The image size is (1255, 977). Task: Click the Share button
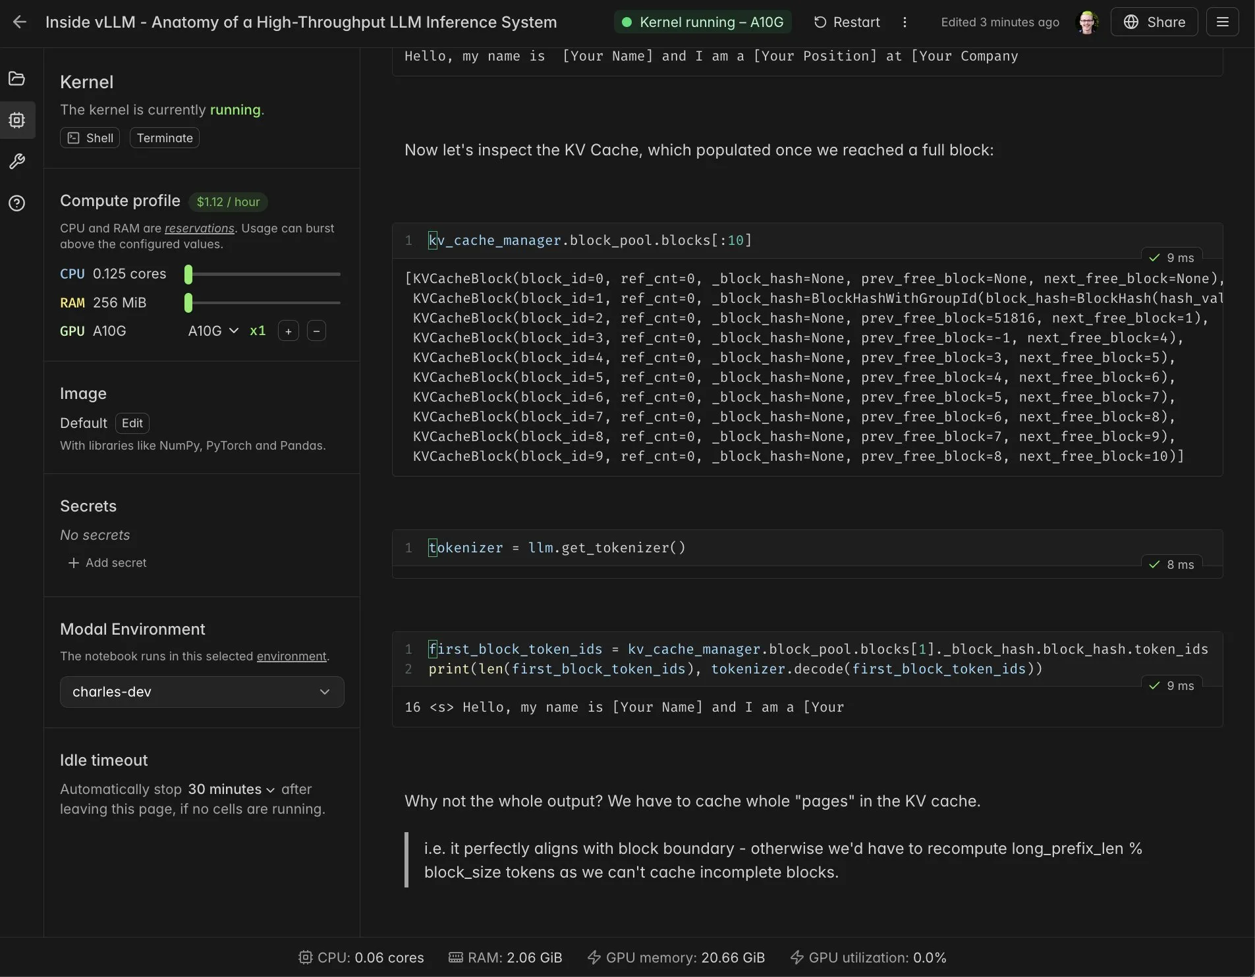[x=1154, y=22]
